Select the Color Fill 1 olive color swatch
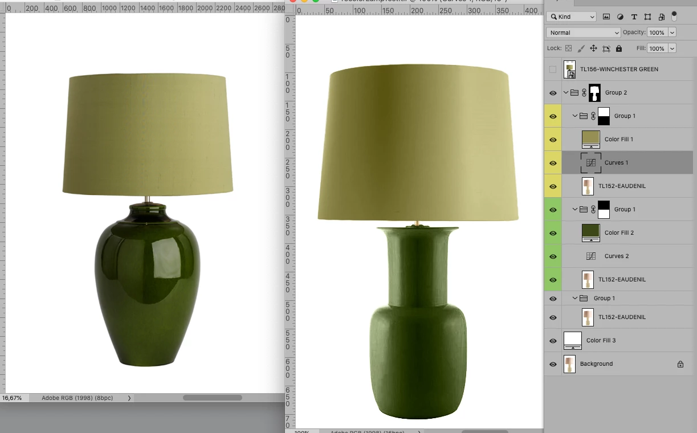697x433 pixels. coord(590,139)
